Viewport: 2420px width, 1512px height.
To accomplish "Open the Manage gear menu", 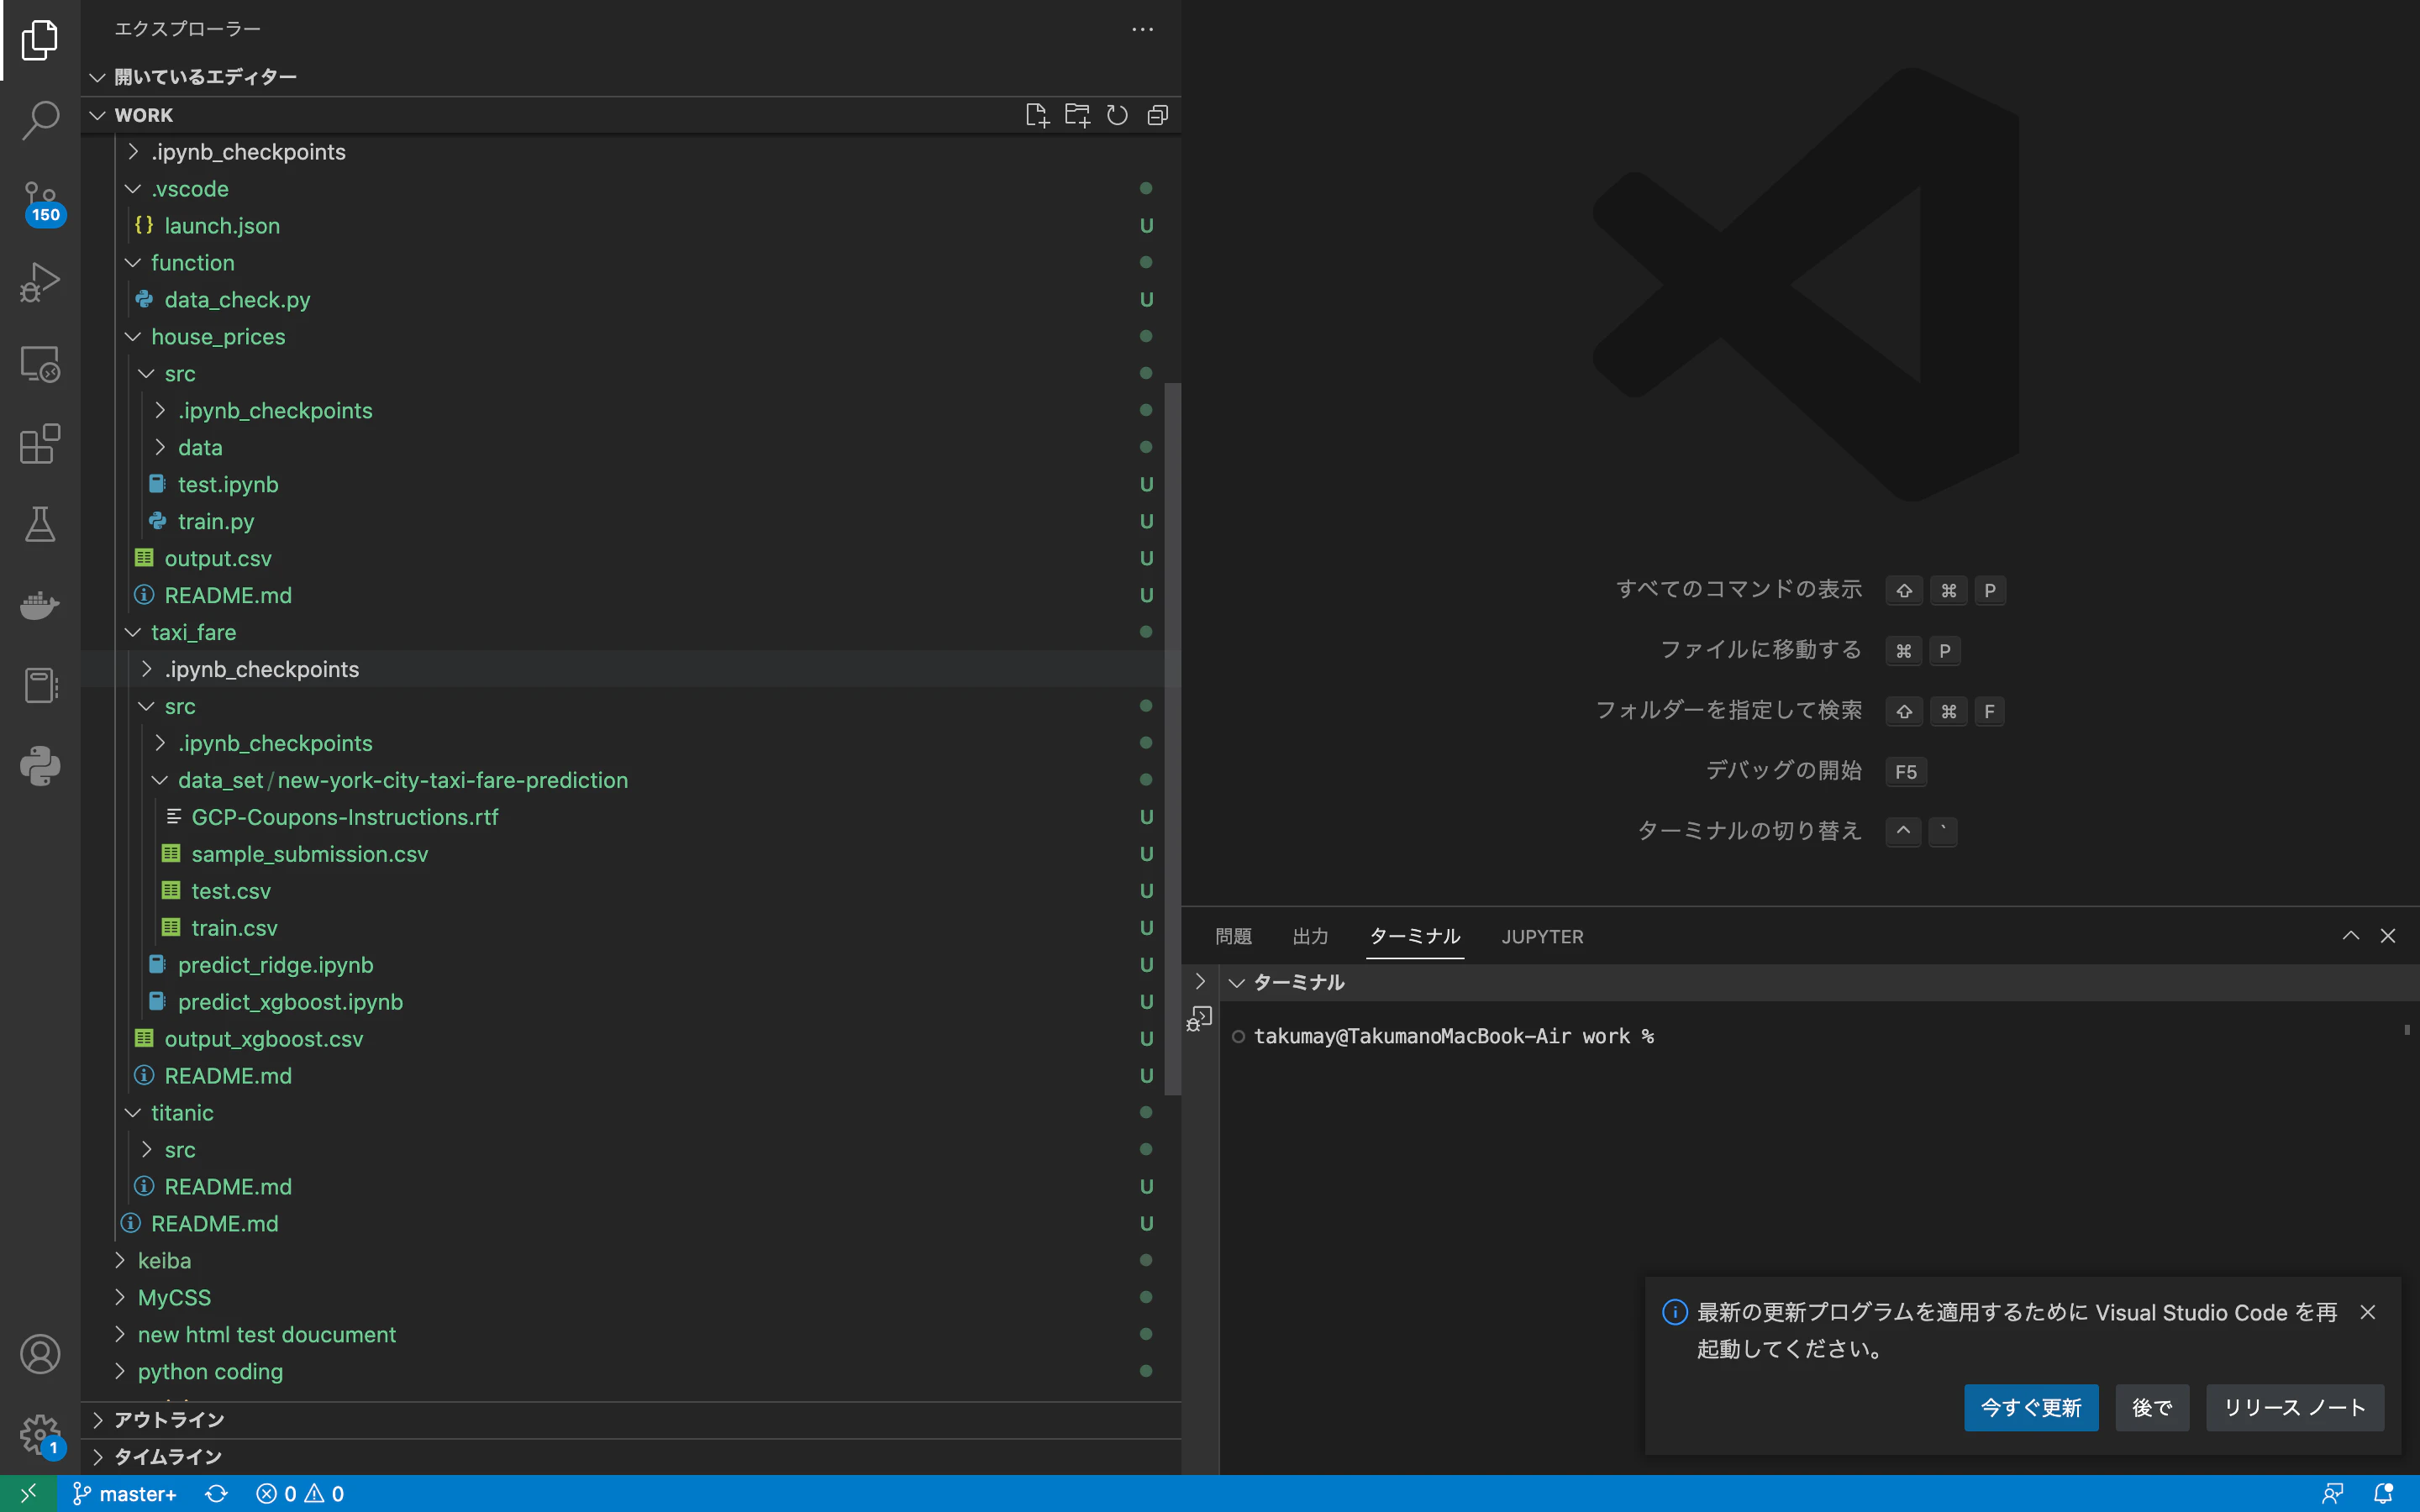I will click(x=40, y=1435).
